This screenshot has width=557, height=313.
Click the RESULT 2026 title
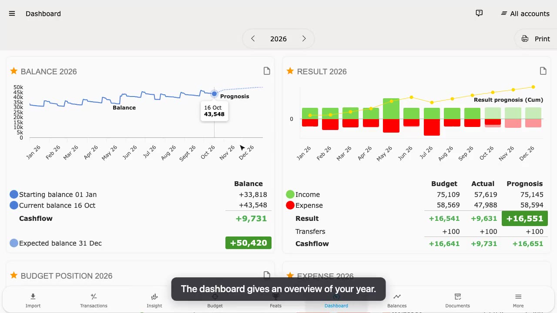click(322, 71)
